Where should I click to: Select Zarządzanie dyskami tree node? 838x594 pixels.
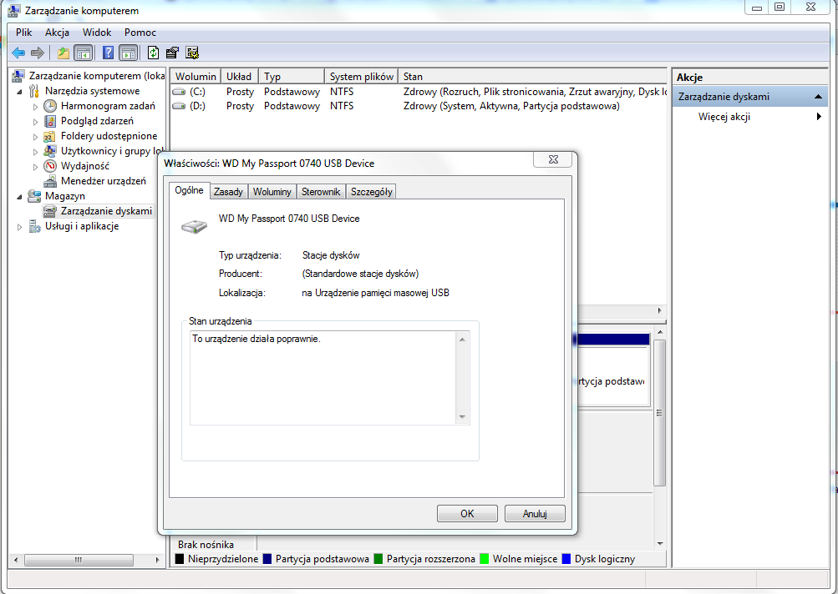[106, 211]
